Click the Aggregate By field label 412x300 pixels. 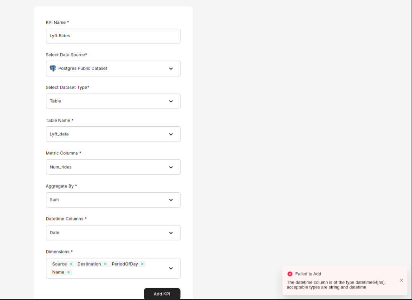point(61,186)
